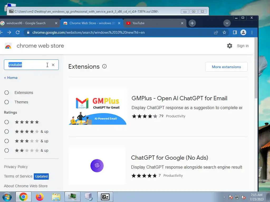Image resolution: width=270 pixels, height=202 pixels.
Task: Open the network tray icon
Action: pos(237,197)
